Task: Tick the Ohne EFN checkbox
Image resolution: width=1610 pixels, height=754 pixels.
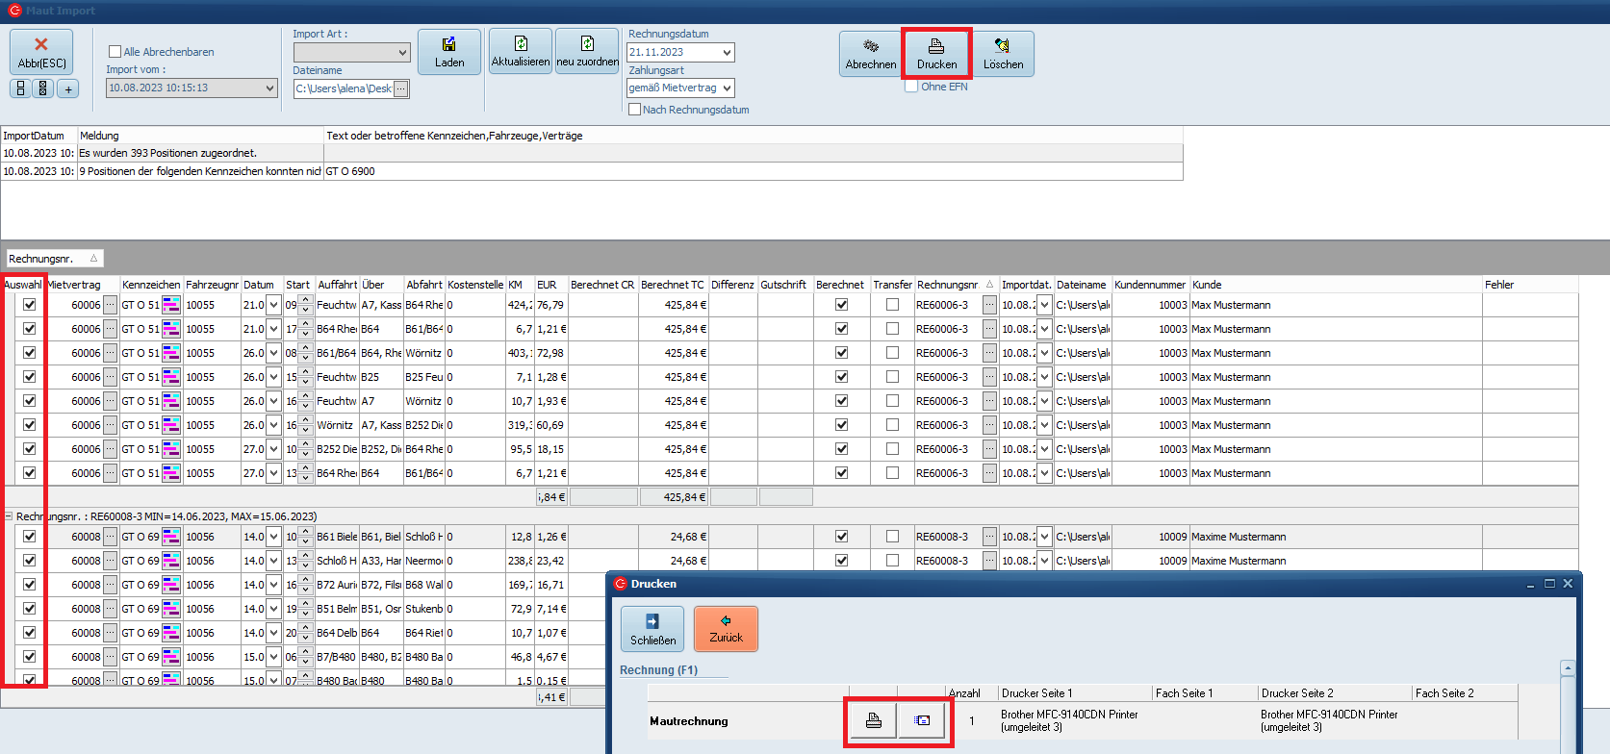Action: (911, 87)
